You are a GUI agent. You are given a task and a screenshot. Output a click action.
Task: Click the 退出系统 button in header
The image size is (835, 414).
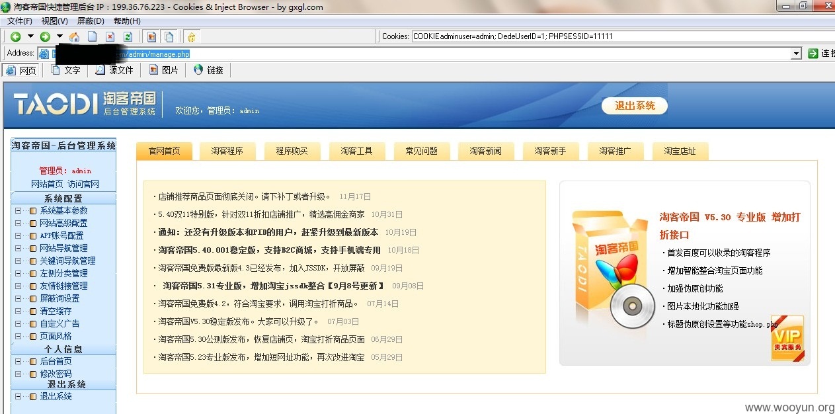pos(635,106)
